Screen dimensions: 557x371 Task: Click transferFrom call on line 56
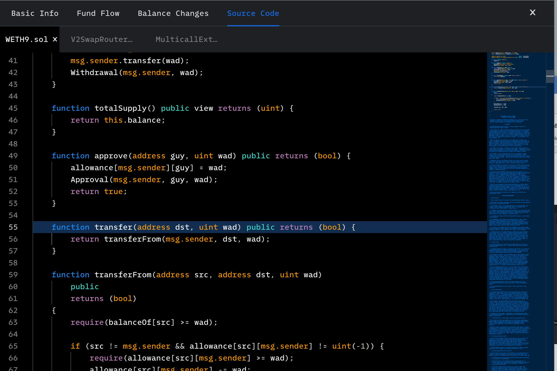tap(132, 239)
